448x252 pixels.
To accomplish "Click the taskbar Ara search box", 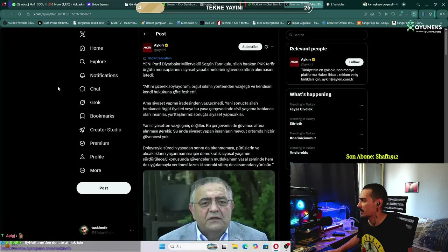I will tap(194, 246).
